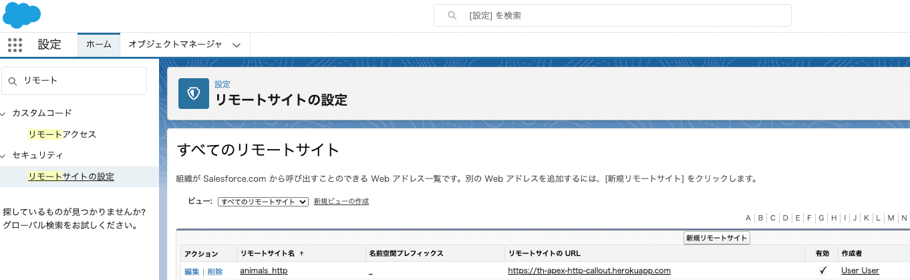This screenshot has height=280, width=910.
Task: Open the ビュー select すべてのリモートサイト
Action: (263, 201)
